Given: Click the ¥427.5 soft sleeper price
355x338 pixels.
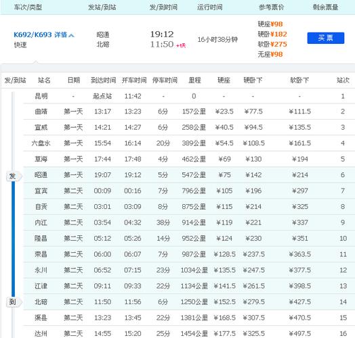Looking at the screenshot, I should 300,302.
